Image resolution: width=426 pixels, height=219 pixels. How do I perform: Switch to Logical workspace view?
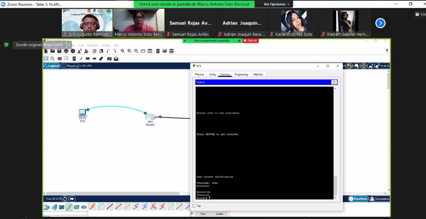pos(52,66)
